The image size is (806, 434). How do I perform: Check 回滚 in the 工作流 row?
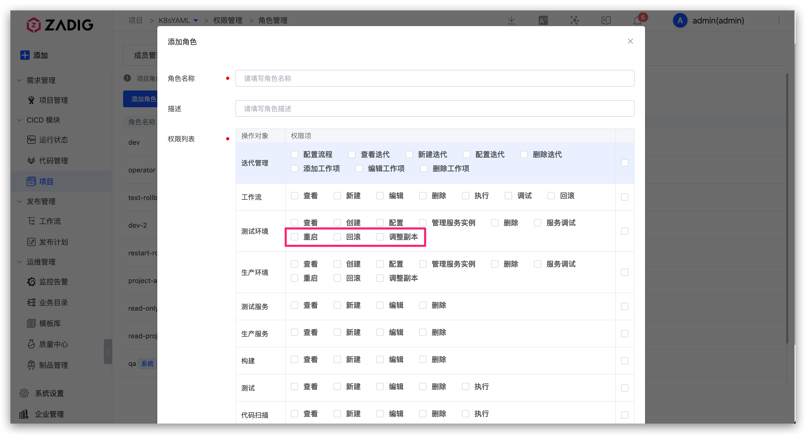[551, 196]
